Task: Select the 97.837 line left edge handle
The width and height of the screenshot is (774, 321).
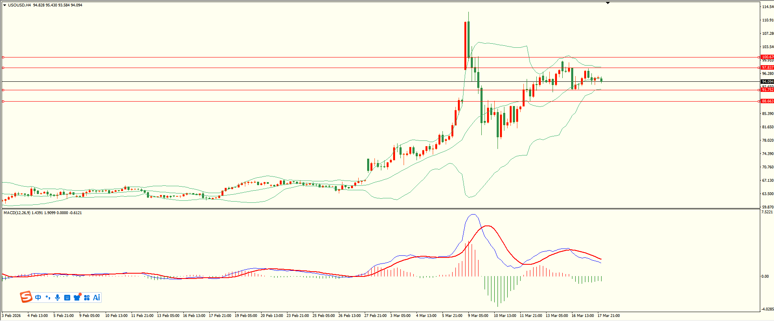Action: [3, 68]
